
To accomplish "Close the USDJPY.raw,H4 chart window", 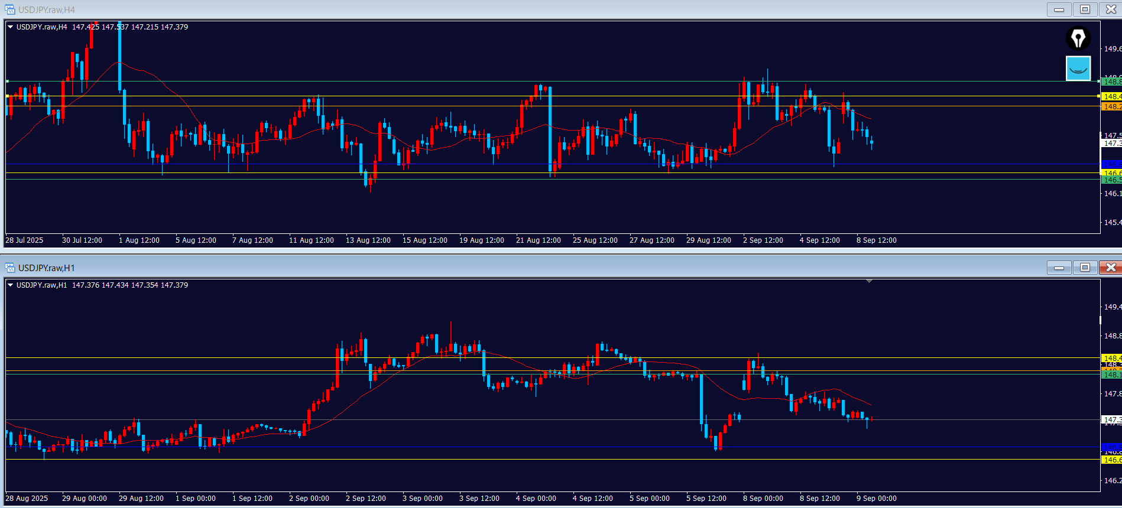I will click(1110, 9).
